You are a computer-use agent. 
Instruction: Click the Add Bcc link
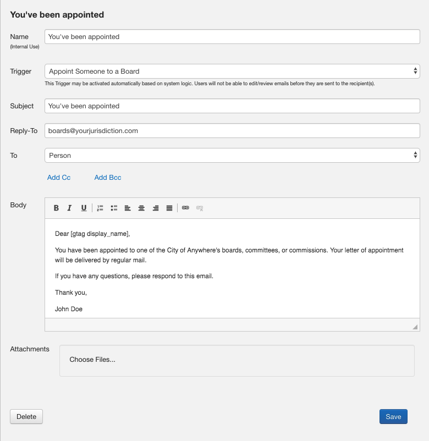click(x=108, y=178)
